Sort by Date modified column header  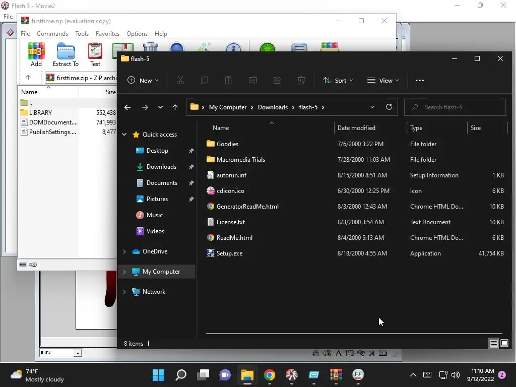pyautogui.click(x=370, y=127)
